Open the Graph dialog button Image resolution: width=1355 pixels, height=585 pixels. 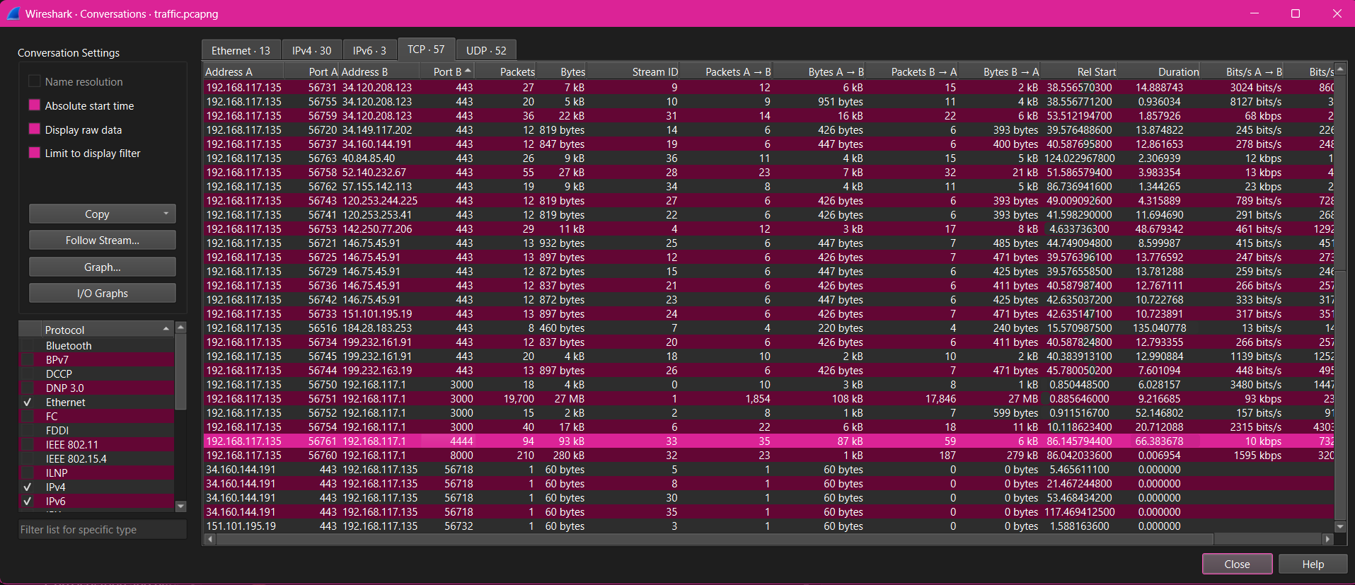point(103,267)
